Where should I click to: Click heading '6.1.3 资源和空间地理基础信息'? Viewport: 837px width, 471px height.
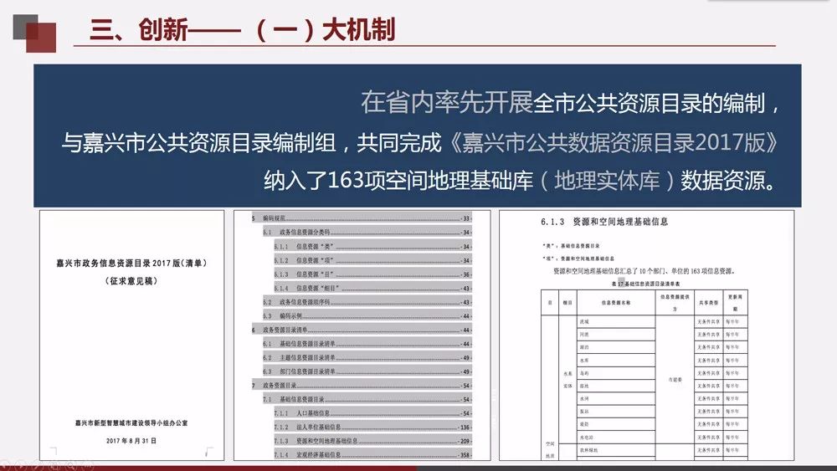point(604,222)
